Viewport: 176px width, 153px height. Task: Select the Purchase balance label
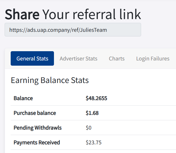35,113
